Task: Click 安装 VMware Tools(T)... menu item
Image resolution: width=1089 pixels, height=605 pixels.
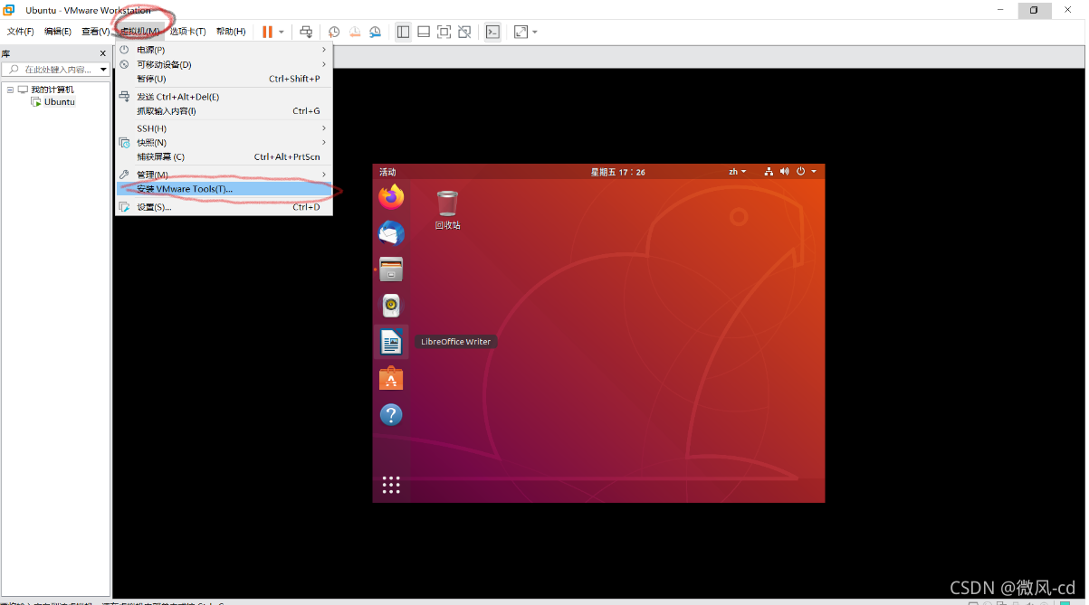Action: tap(224, 189)
